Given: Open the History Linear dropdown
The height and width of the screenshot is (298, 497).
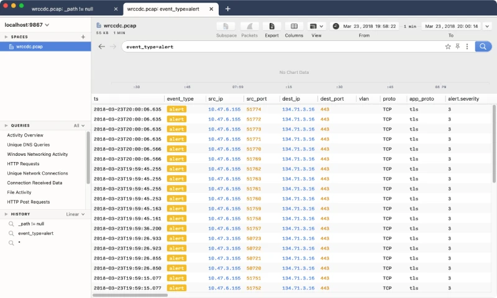Looking at the screenshot, I should (x=75, y=214).
